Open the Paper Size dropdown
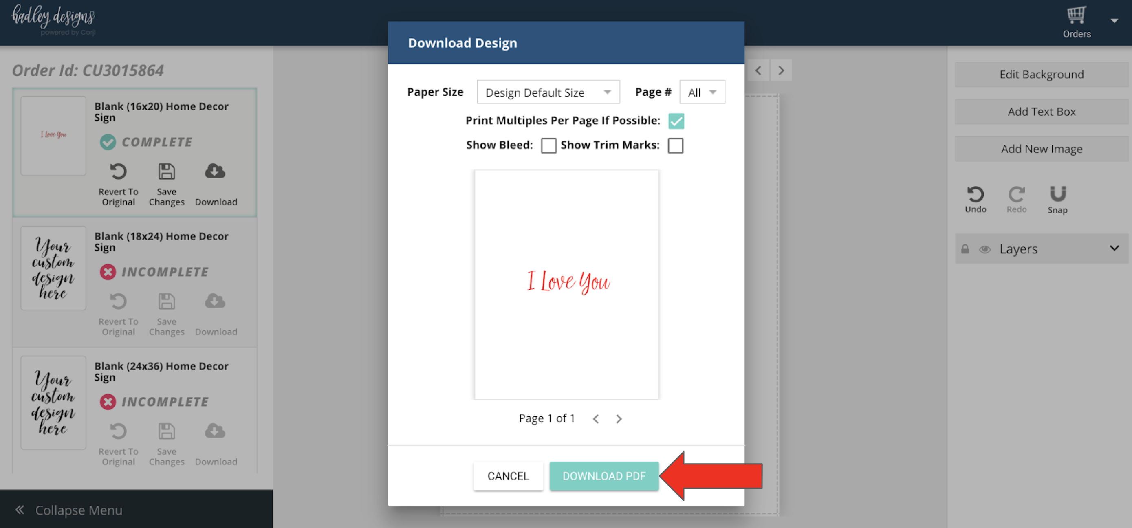Screen dimensions: 1132x528 [x=548, y=92]
